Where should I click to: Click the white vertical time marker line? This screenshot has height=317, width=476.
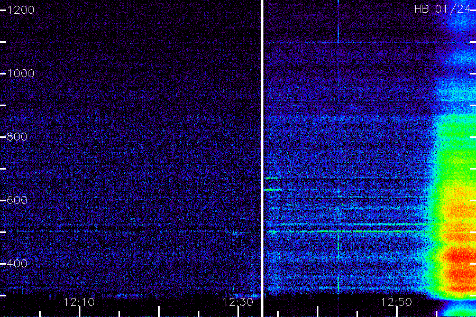click(x=262, y=158)
